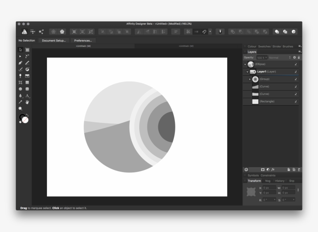The width and height of the screenshot is (318, 232).
Task: Toggle visibility of the Rectangle layer
Action: click(296, 101)
